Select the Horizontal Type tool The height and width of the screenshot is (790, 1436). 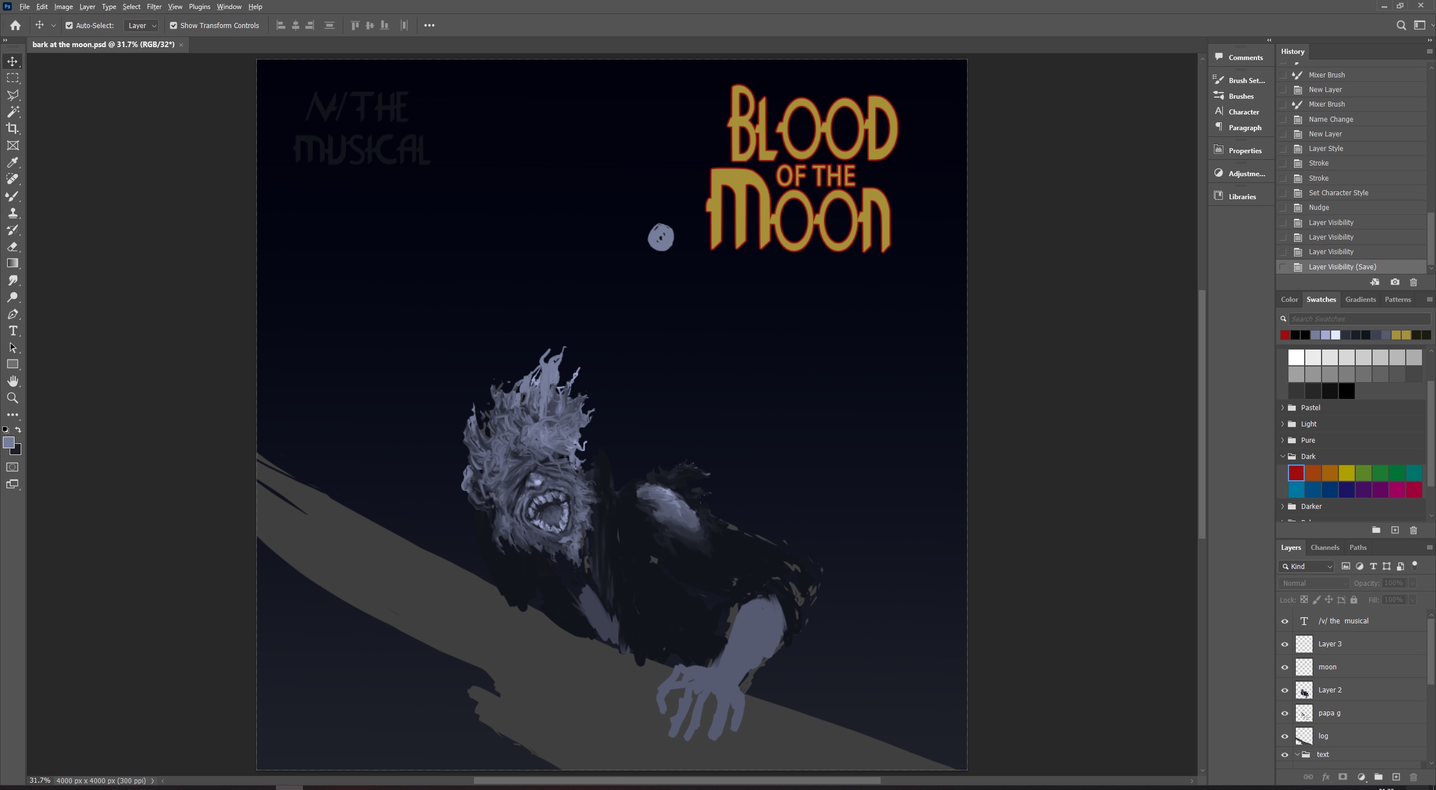[12, 330]
